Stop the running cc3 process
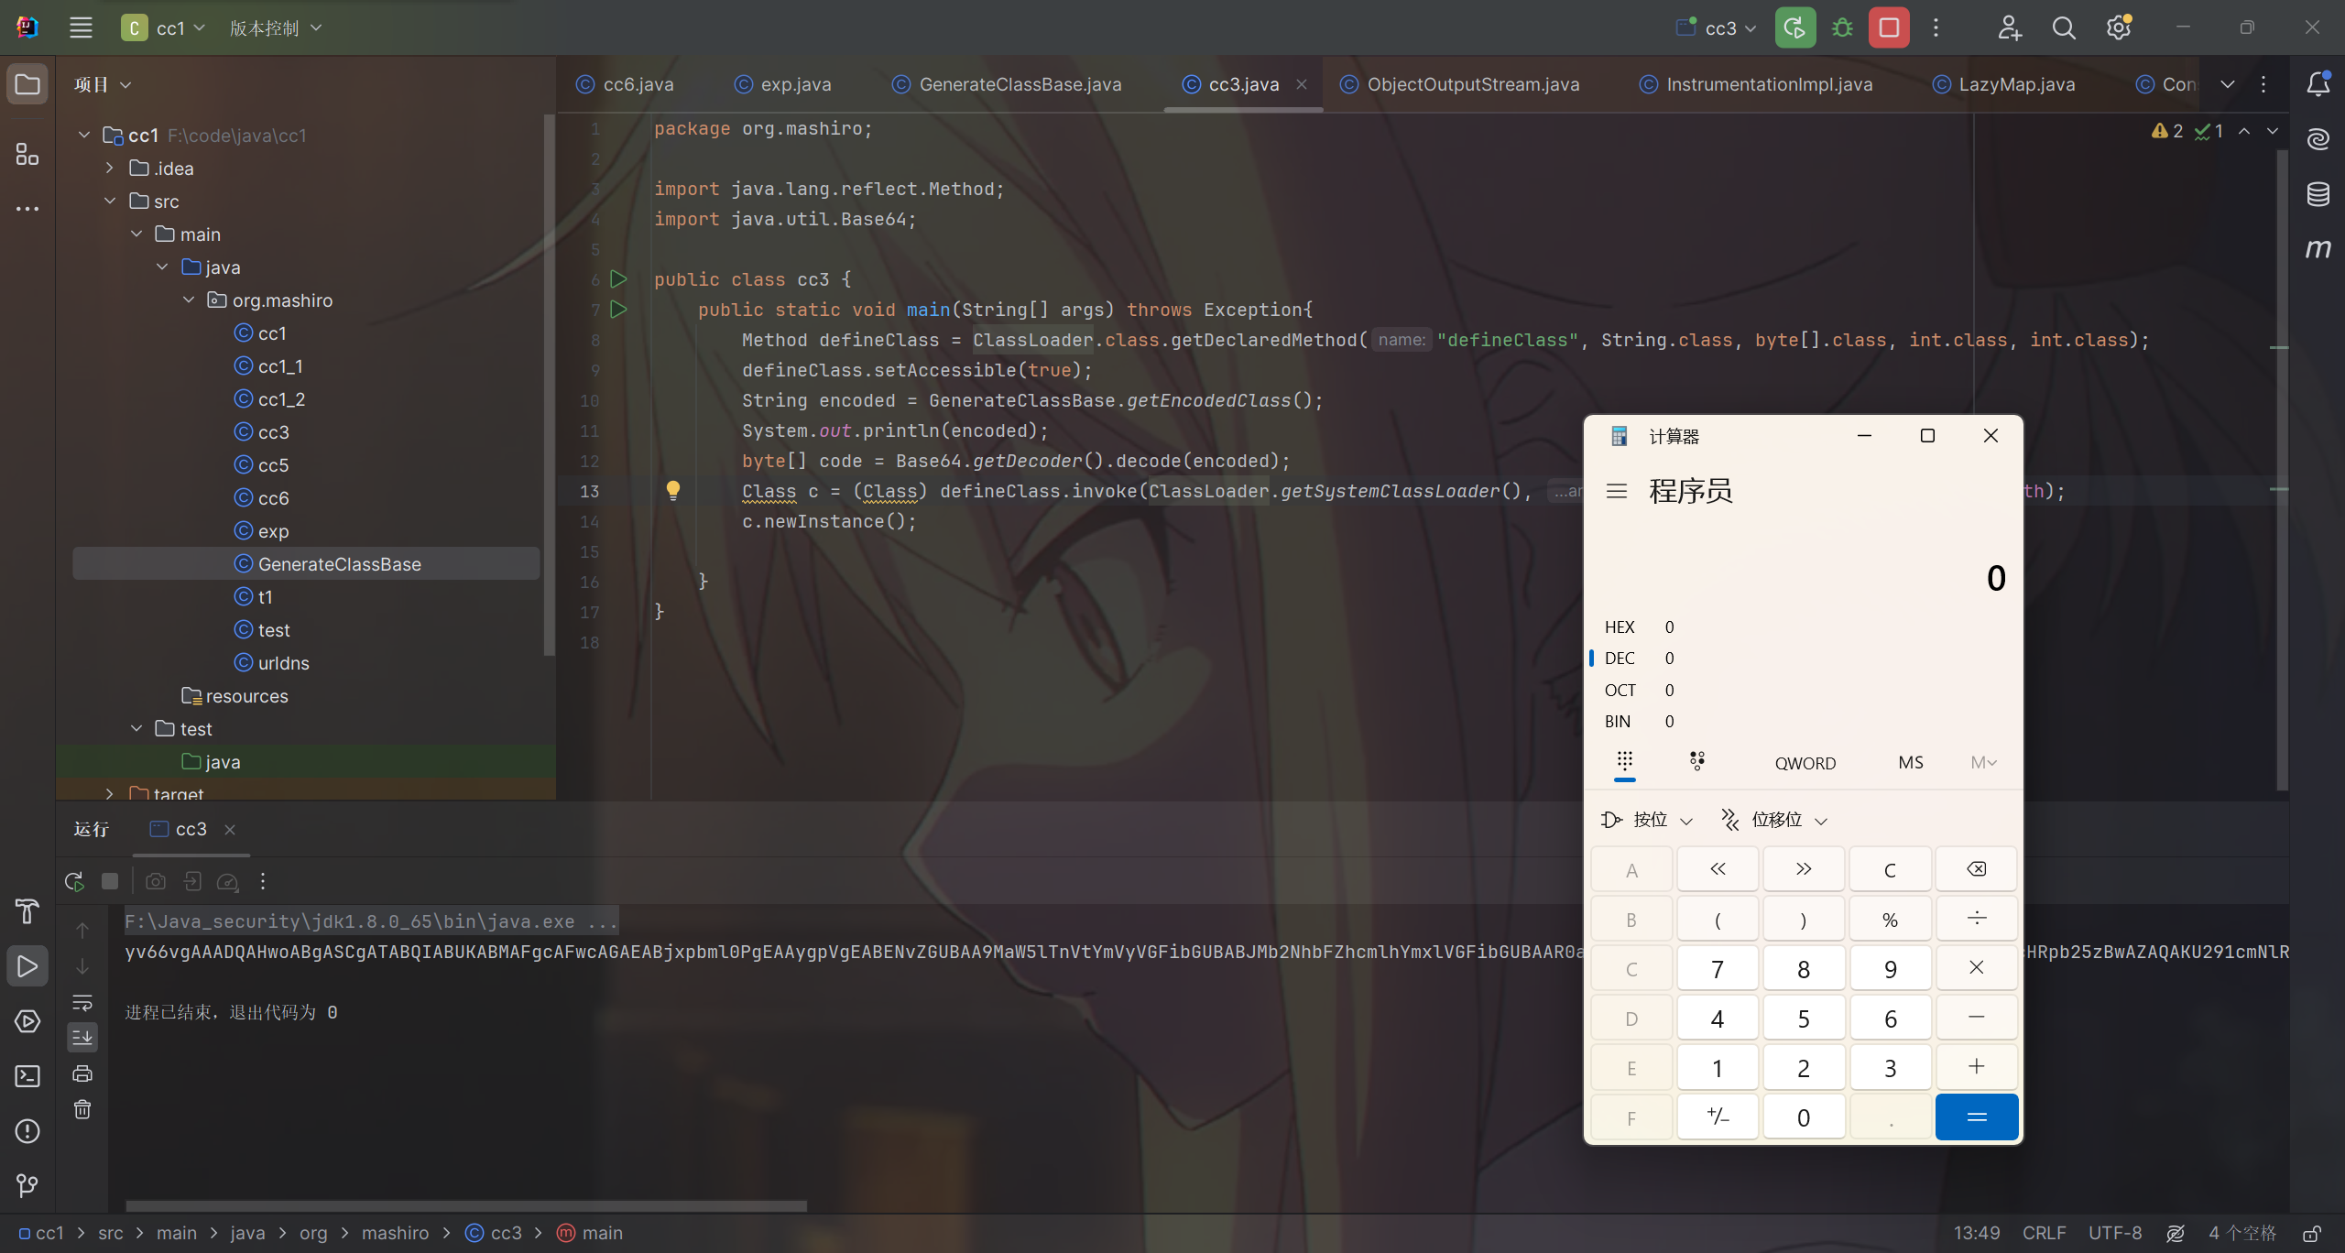The image size is (2345, 1253). pyautogui.click(x=1889, y=28)
